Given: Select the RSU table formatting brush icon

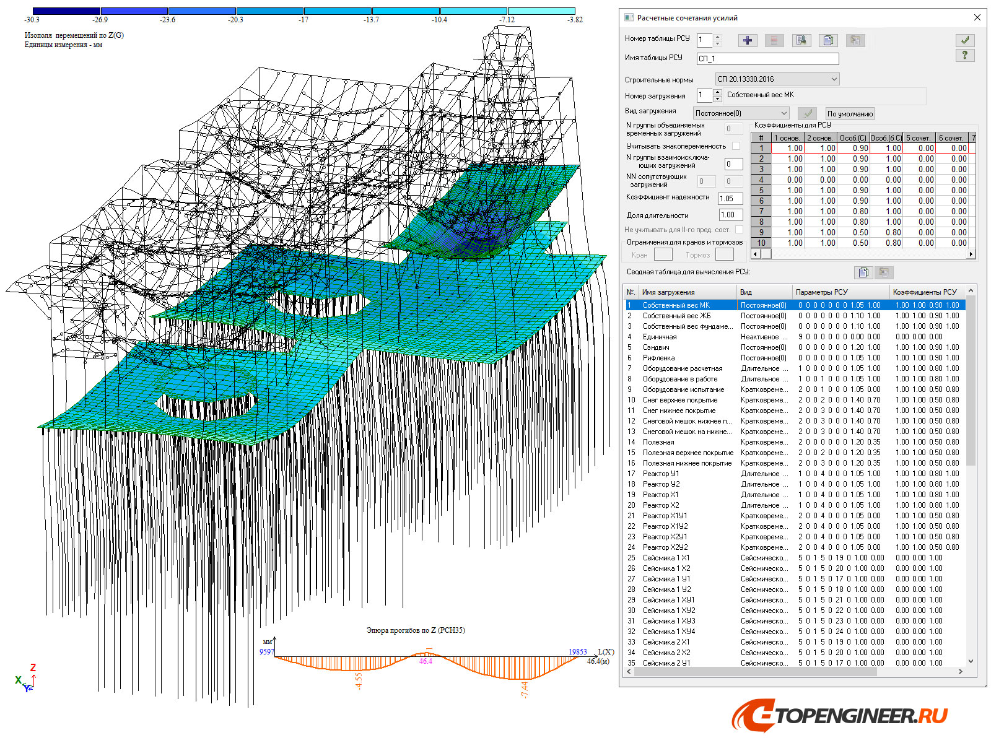Looking at the screenshot, I should click(801, 40).
